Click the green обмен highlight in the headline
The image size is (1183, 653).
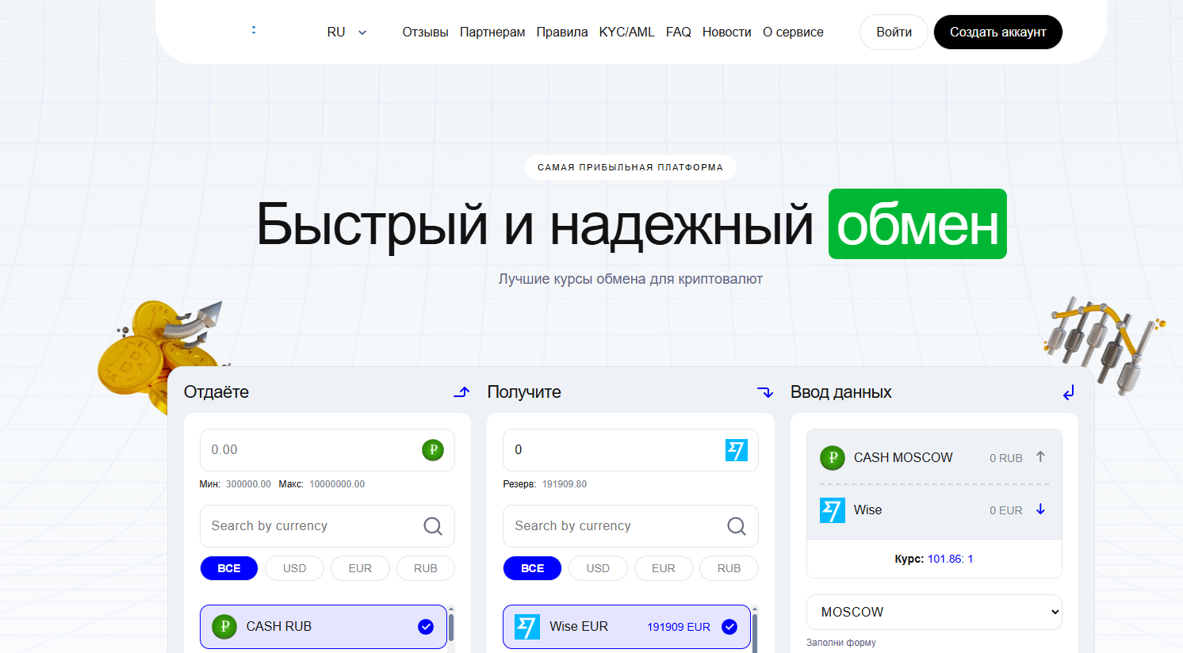[917, 224]
